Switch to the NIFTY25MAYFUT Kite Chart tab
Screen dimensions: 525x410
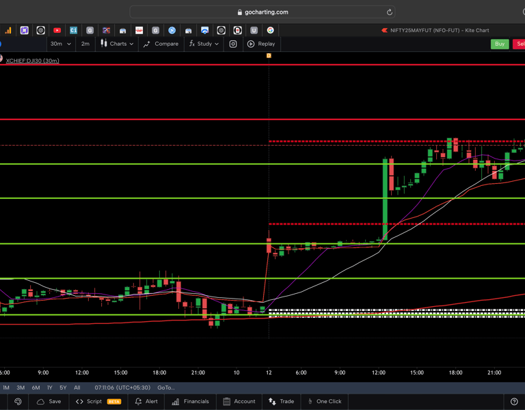435,31
